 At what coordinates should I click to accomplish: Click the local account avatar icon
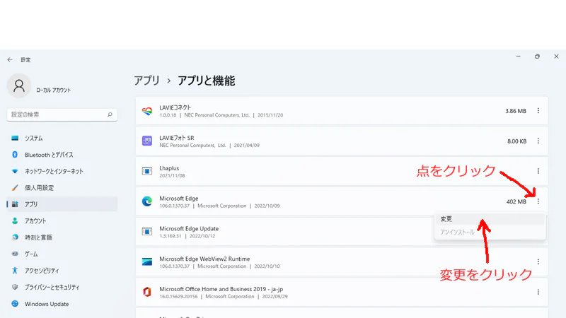[x=19, y=86]
